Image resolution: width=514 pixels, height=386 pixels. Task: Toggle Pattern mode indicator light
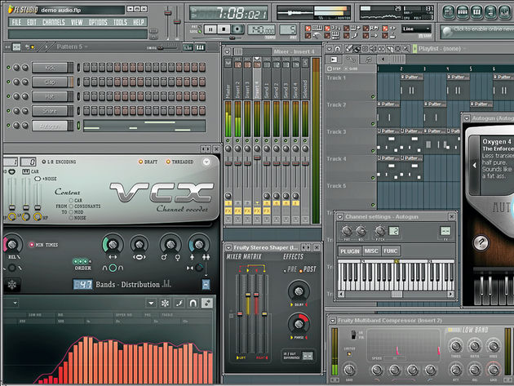(200, 27)
